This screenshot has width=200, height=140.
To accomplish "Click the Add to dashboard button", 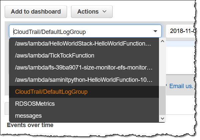I will point(36,12).
